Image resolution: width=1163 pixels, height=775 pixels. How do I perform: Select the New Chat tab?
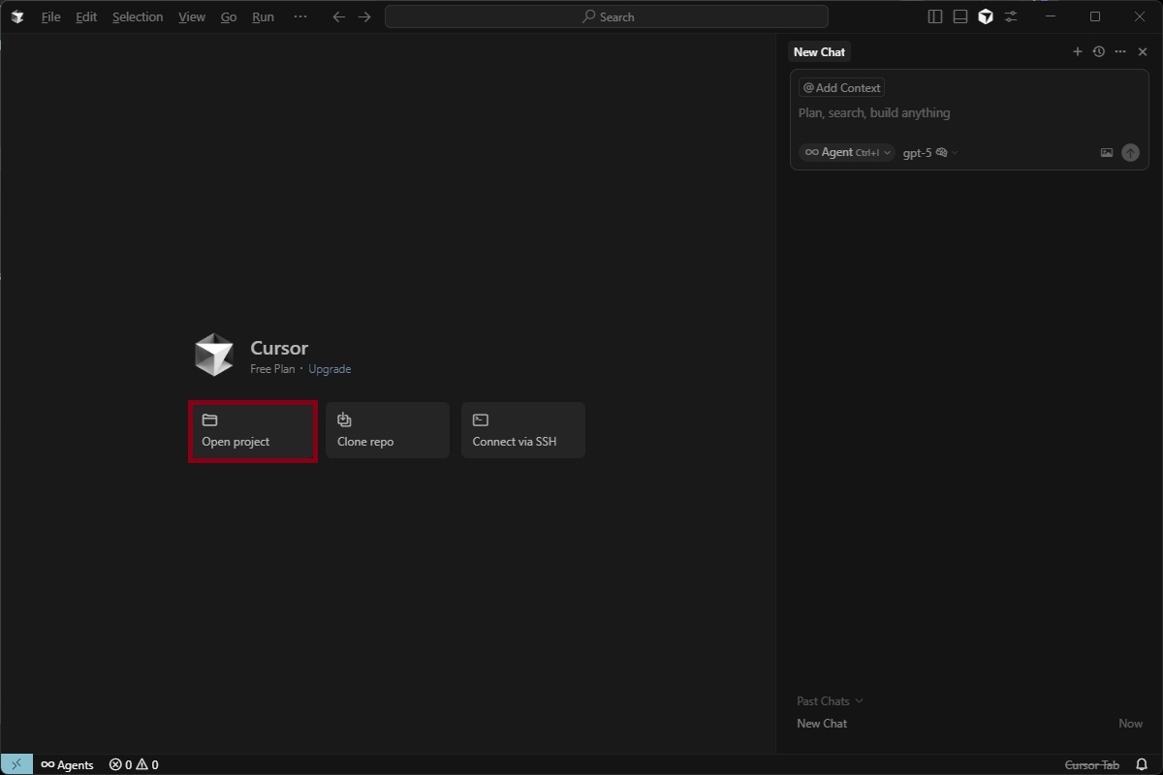coord(819,52)
